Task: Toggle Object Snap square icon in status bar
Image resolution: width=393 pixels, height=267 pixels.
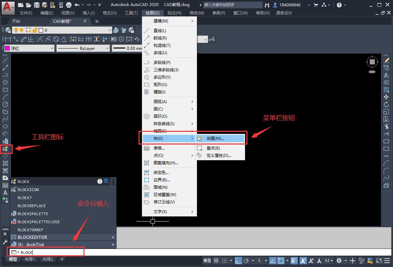Action: pos(281,260)
